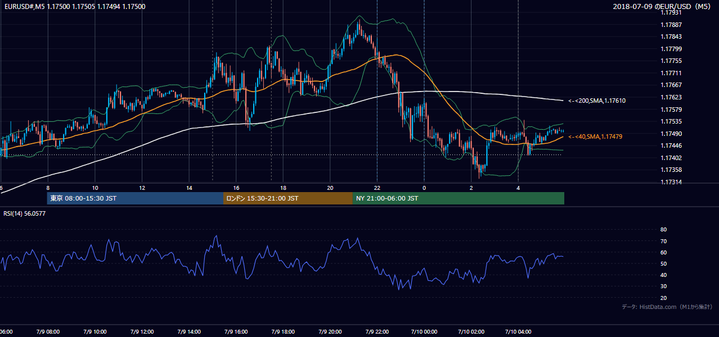Image resolution: width=719 pixels, height=337 pixels.
Task: Click bottom date label 7/9 16:00
Action: [236, 331]
